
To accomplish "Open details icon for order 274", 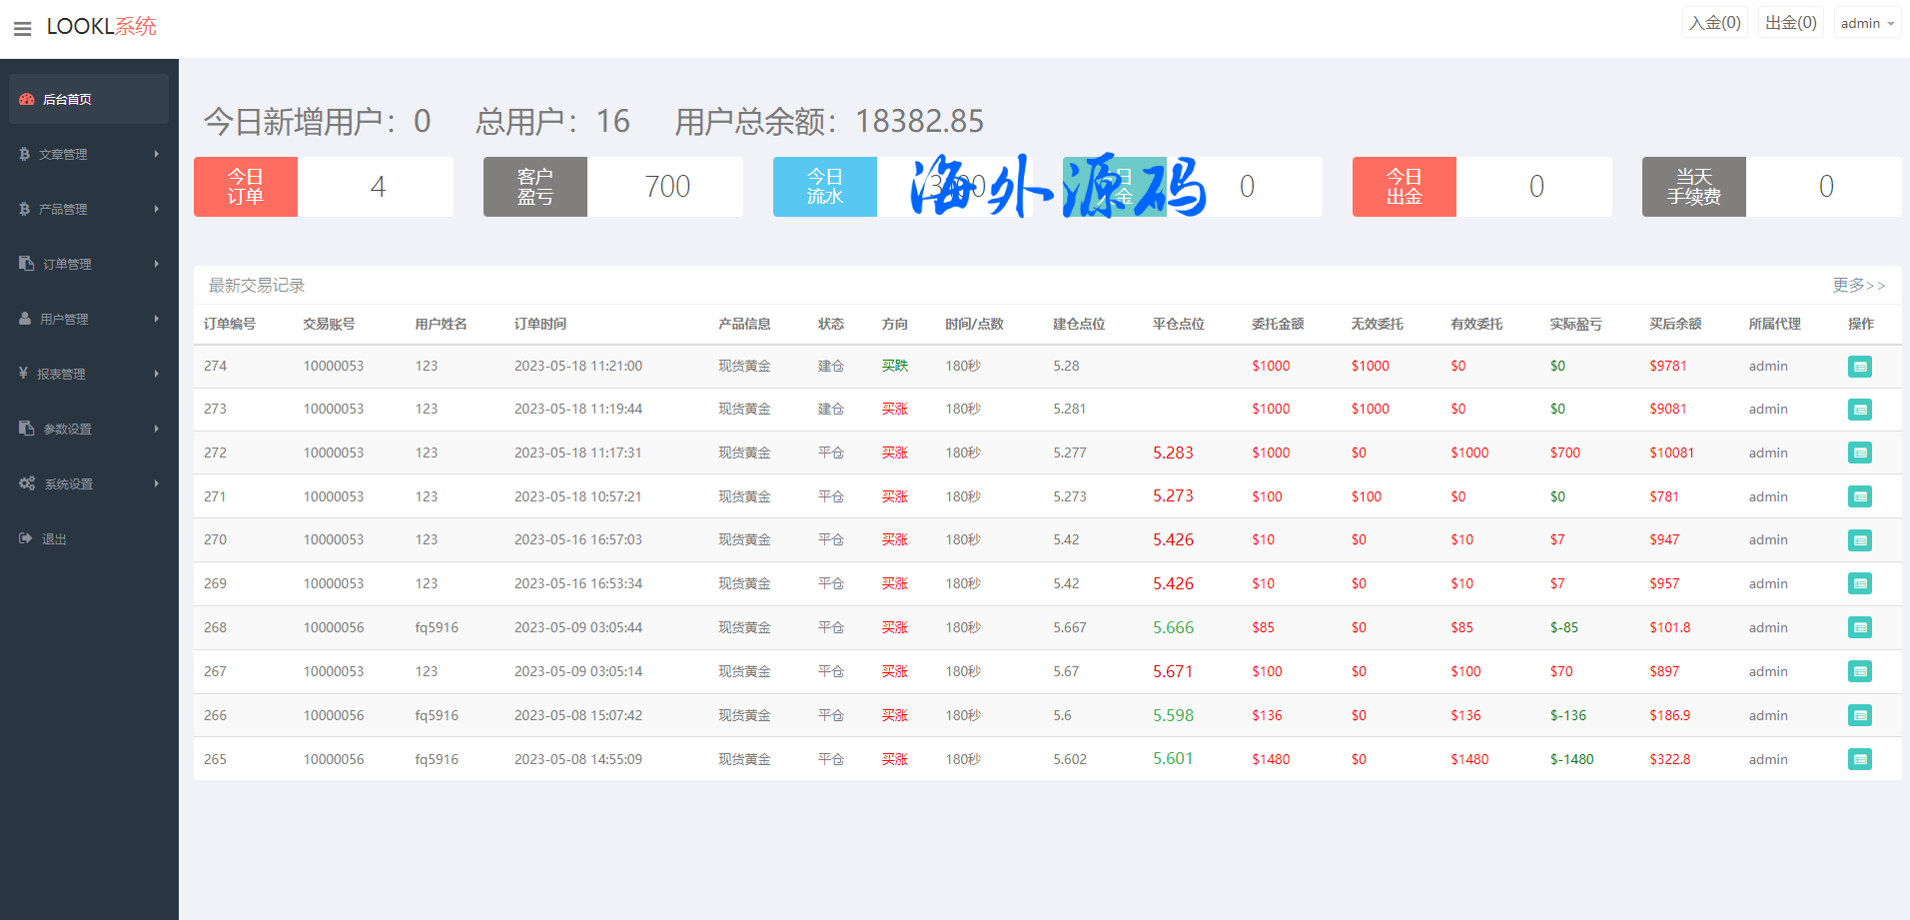I will [x=1859, y=367].
